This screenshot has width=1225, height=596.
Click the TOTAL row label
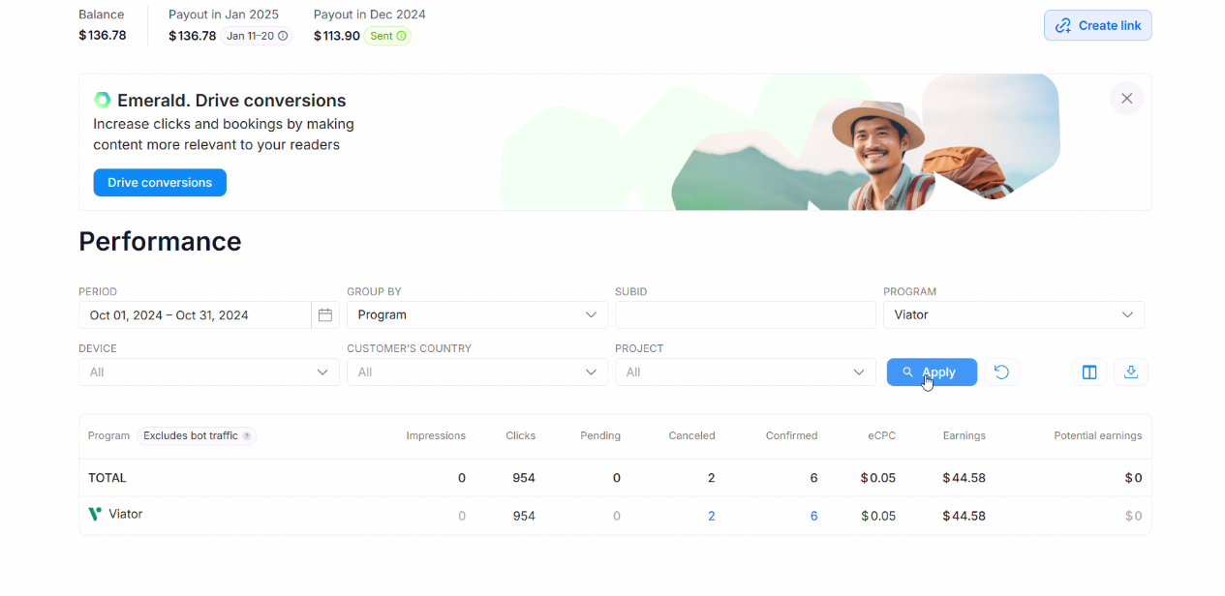[x=107, y=478]
